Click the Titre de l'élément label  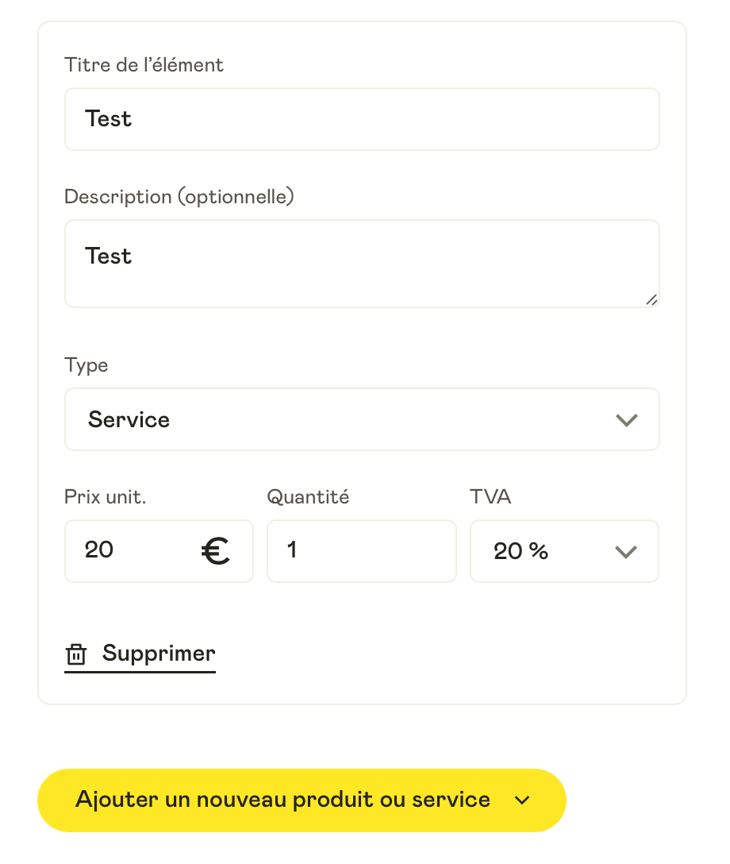pos(144,65)
